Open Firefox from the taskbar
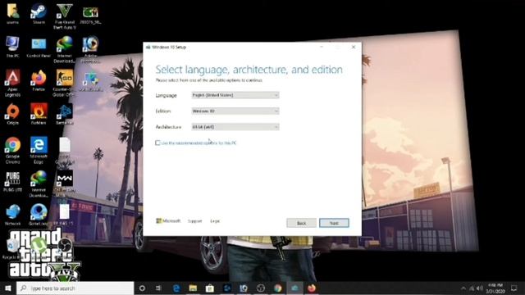The height and width of the screenshot is (295, 525). click(x=312, y=288)
